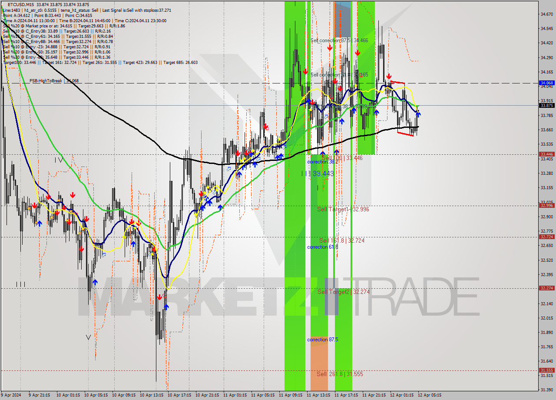Select the 'Sell 261.8 | 31.555' label
Viewport: 556px width, 400px height.
(x=340, y=374)
